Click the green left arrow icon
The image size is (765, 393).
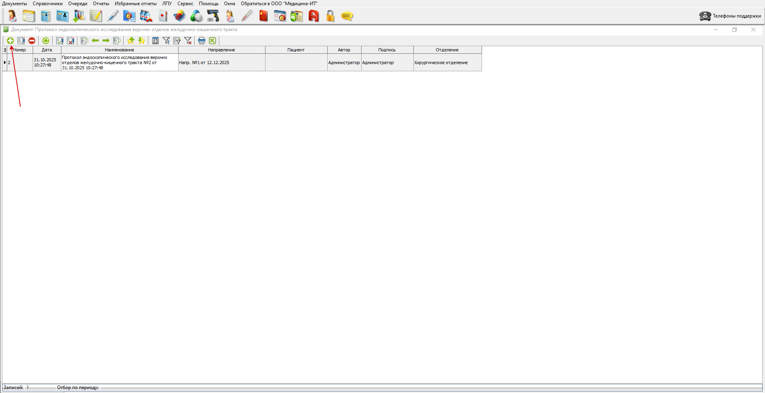coord(95,41)
